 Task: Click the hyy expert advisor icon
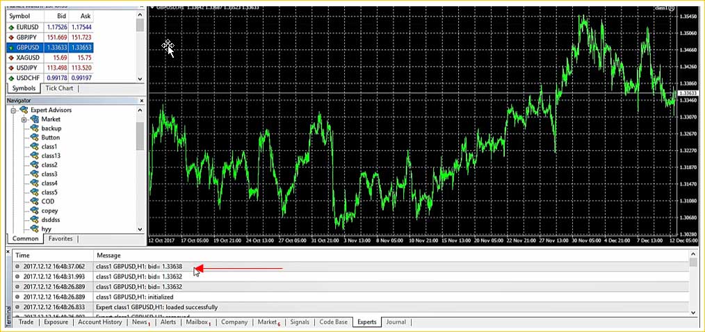[35, 229]
